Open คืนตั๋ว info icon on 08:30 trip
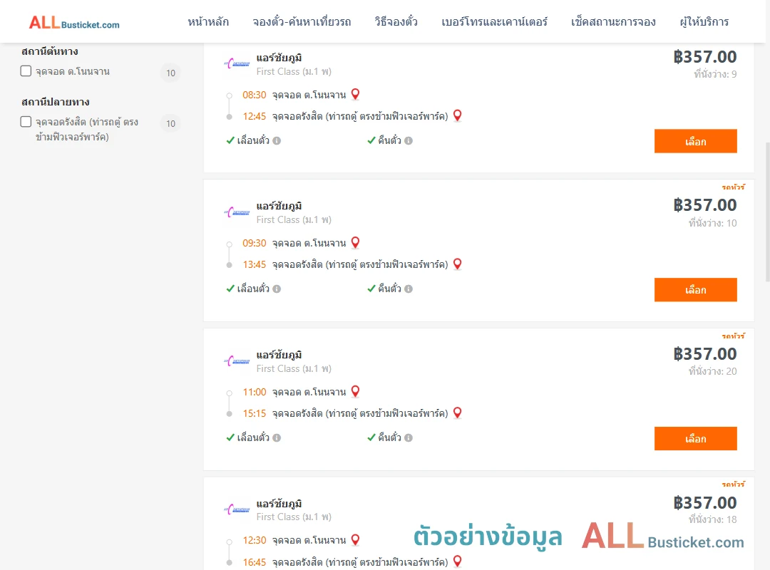This screenshot has width=770, height=570. (409, 141)
